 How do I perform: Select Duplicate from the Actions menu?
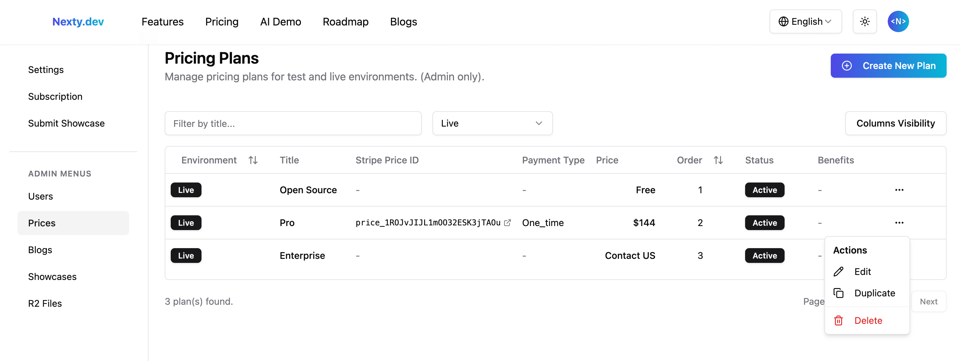click(874, 293)
